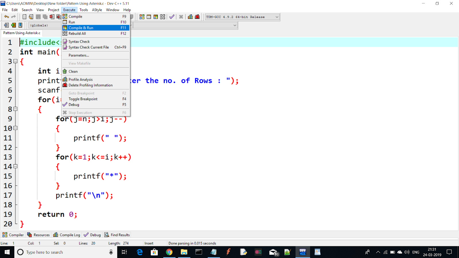This screenshot has width=459, height=258.
Task: Click the Compile & Run toolbar icon
Action: tap(155, 17)
